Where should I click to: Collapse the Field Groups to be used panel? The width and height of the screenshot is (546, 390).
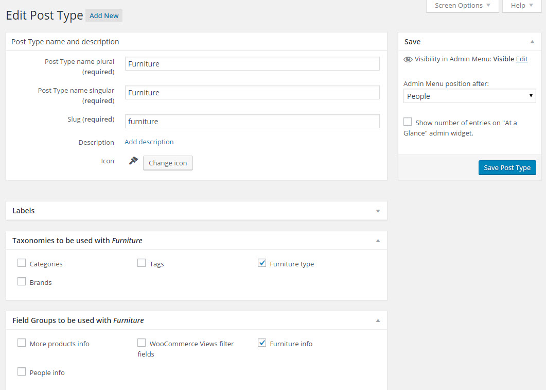tap(378, 320)
